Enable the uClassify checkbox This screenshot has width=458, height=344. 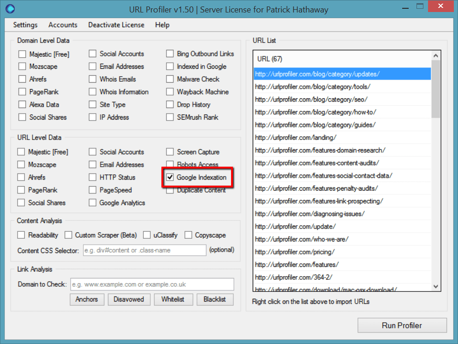[147, 235]
